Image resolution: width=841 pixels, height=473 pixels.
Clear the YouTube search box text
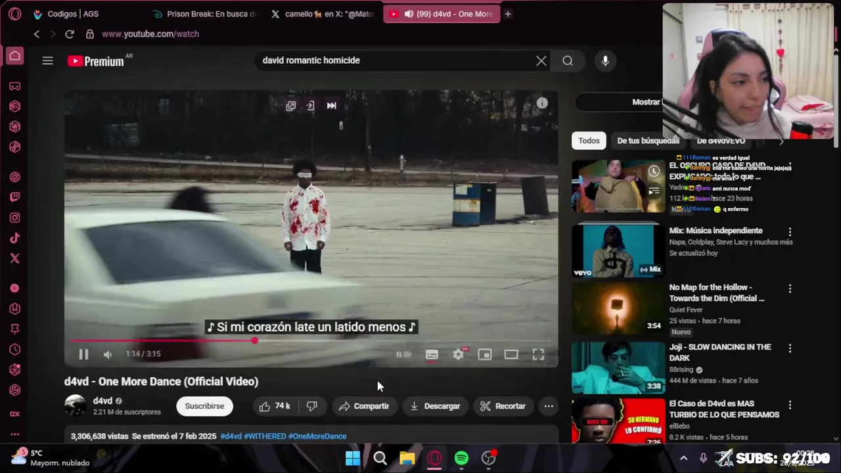(x=541, y=60)
